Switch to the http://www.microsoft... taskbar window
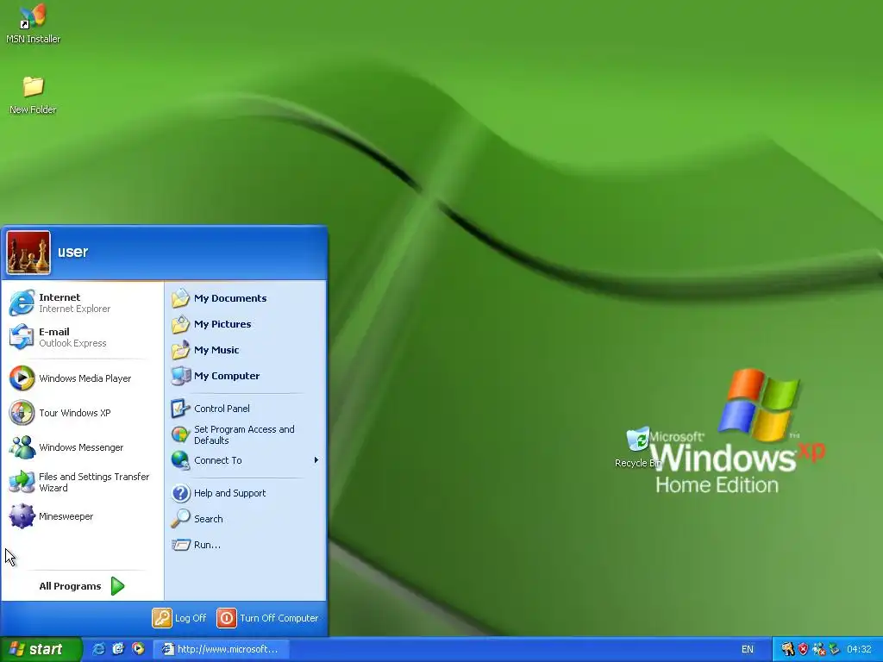The image size is (883, 662). (x=222, y=649)
